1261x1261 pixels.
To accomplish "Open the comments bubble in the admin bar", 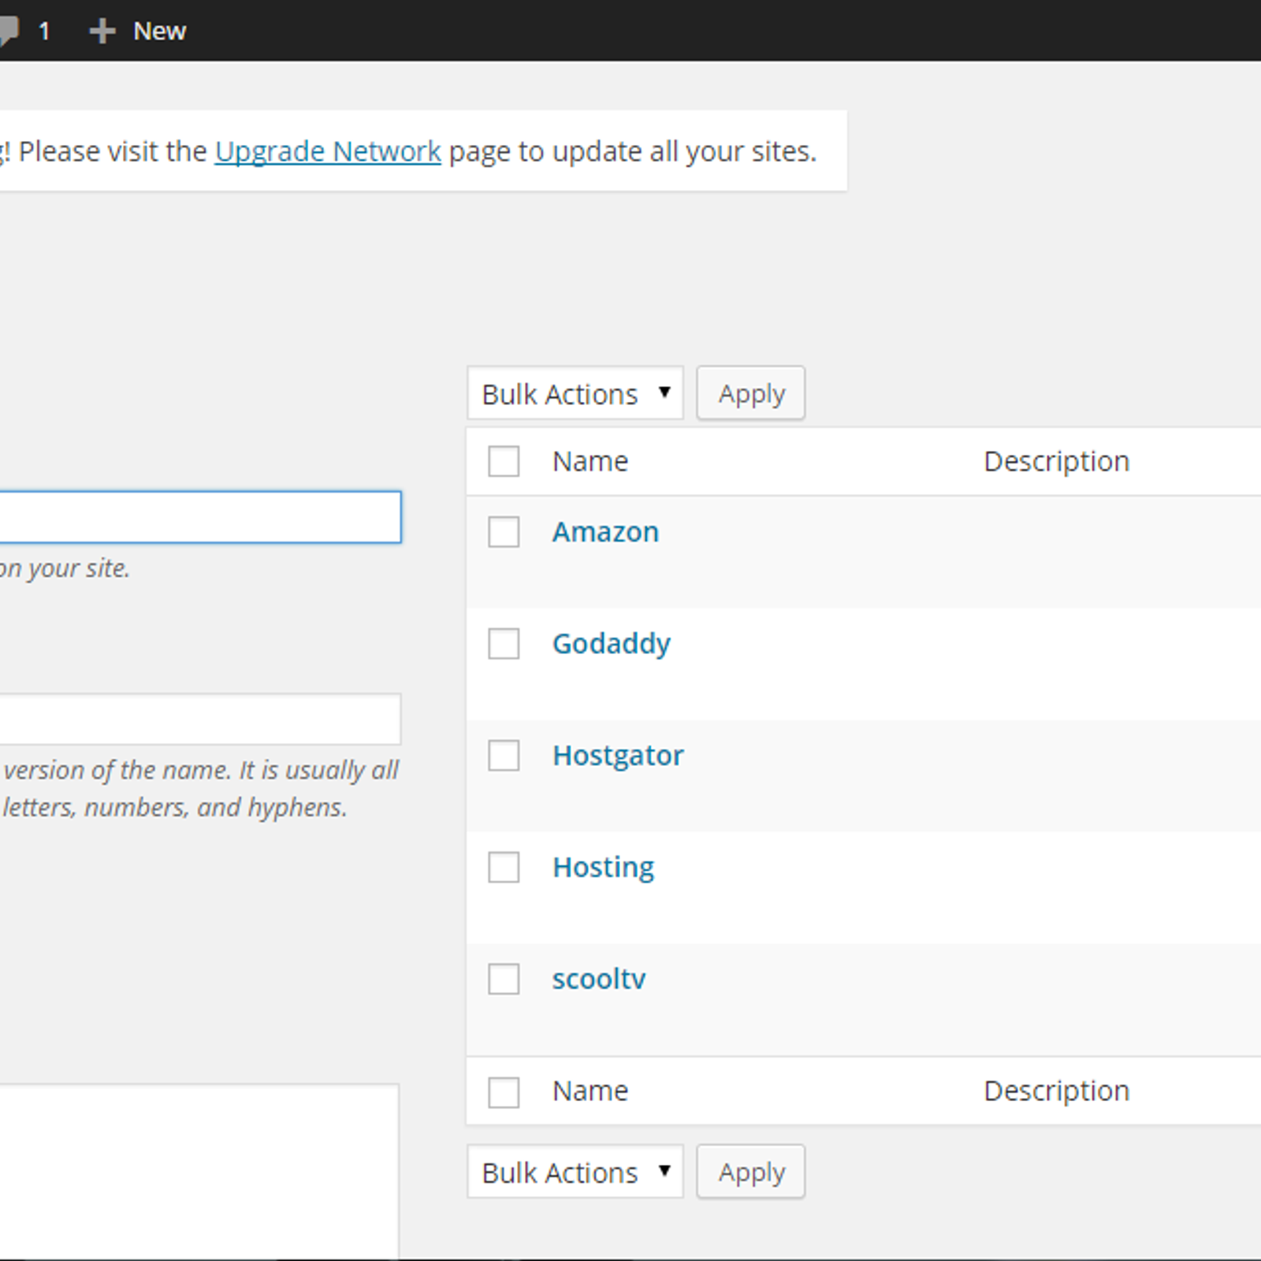I will point(24,31).
